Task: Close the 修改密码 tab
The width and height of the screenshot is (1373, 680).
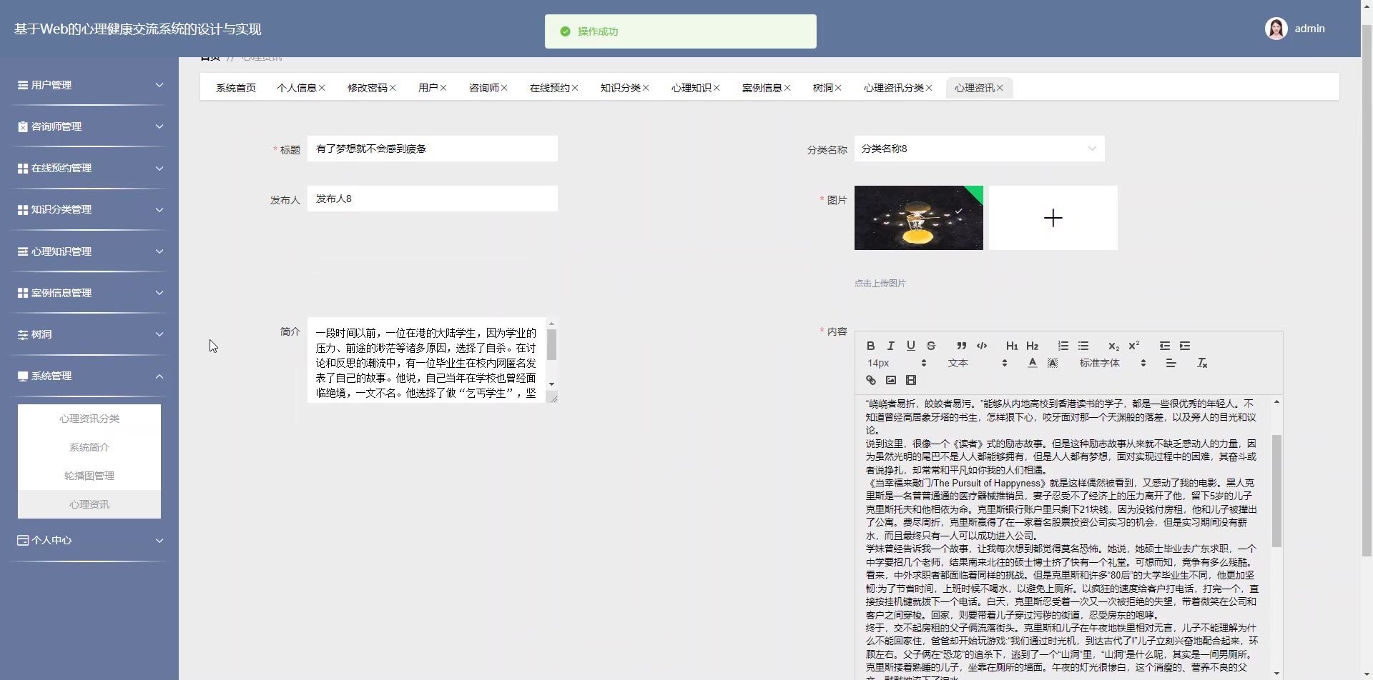Action: coord(393,88)
